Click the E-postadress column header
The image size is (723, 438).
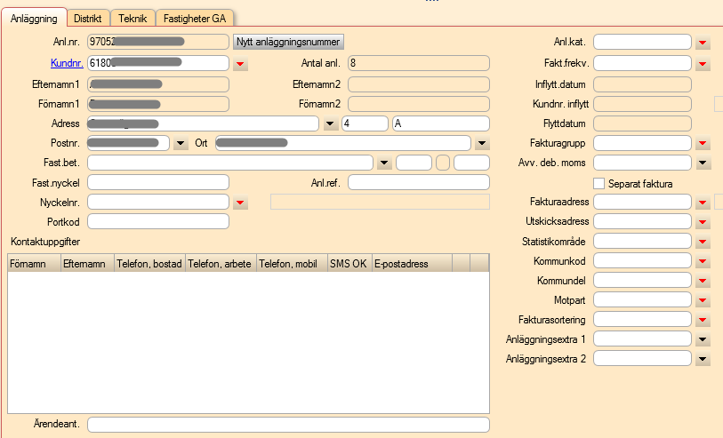413,264
